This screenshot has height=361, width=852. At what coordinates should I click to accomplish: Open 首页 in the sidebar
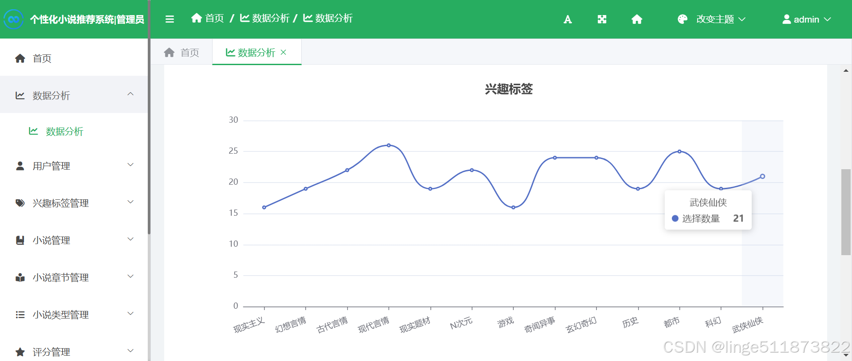[74, 58]
